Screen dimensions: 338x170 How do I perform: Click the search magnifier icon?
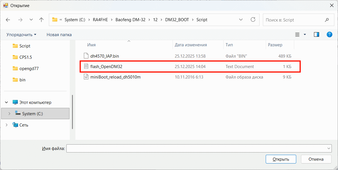(x=327, y=20)
